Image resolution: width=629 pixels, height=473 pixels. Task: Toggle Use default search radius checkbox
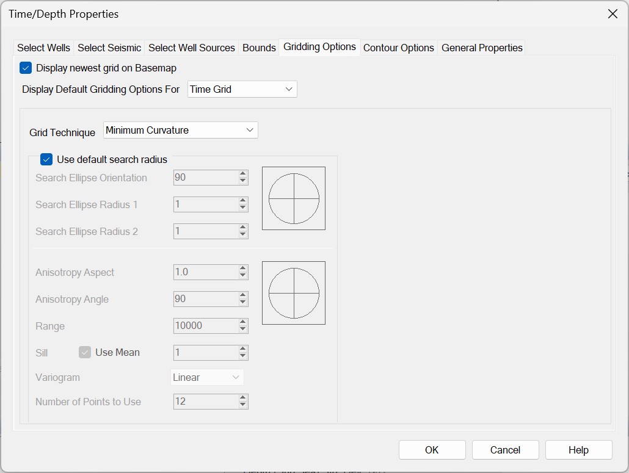pos(46,159)
